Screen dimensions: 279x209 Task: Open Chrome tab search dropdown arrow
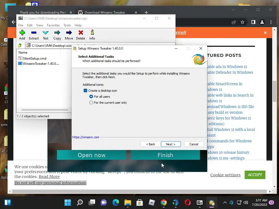pos(233,10)
